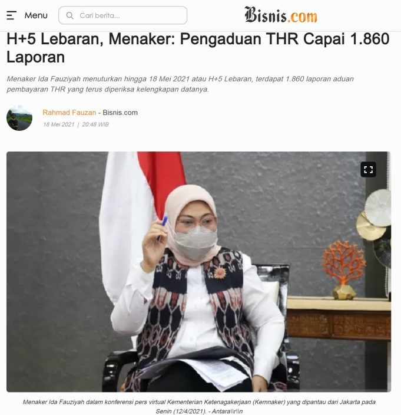Click the italic article summary paragraph
This screenshot has width=401, height=415.
click(180, 84)
